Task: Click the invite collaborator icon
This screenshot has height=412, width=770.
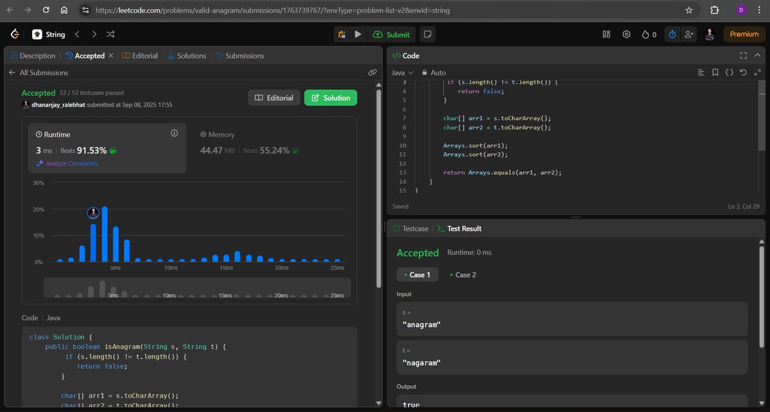Action: tap(689, 34)
